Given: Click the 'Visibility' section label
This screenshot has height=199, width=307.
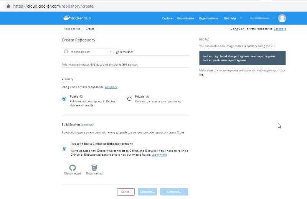Looking at the screenshot, I should 68,79.
